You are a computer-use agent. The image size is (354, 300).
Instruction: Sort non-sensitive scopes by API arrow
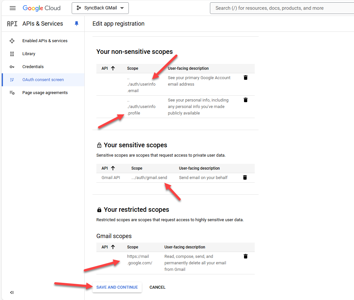point(113,68)
